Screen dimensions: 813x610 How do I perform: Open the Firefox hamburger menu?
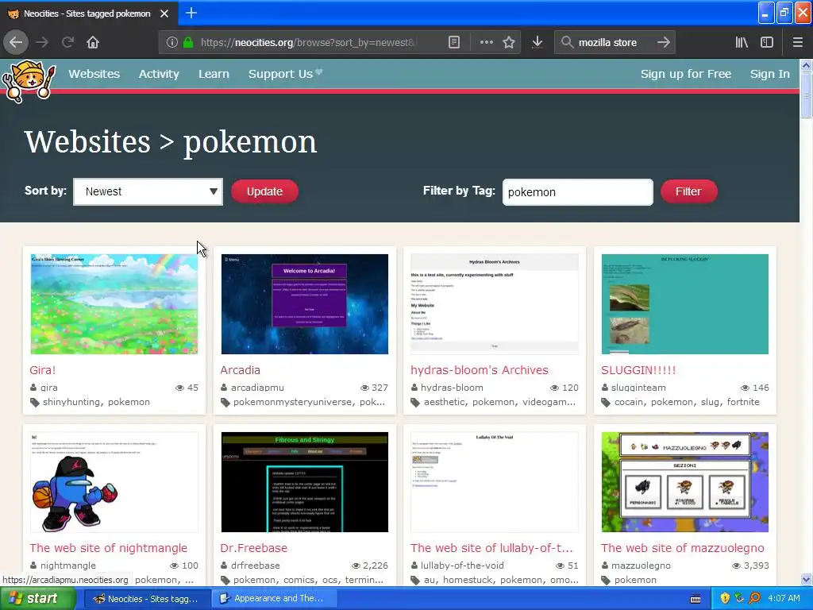coord(797,42)
